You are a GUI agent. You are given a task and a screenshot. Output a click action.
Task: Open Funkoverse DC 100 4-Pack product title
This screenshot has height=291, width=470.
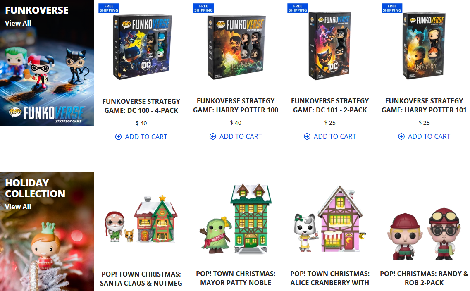[141, 106]
